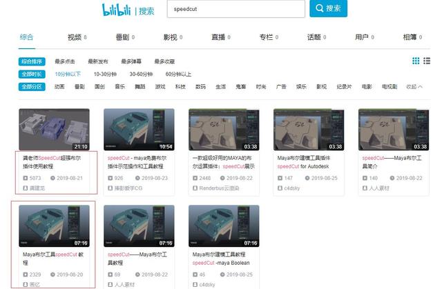Image resolution: width=442 pixels, height=289 pixels.
Task: Filter by 纪录片 category
Action: [x=344, y=87]
